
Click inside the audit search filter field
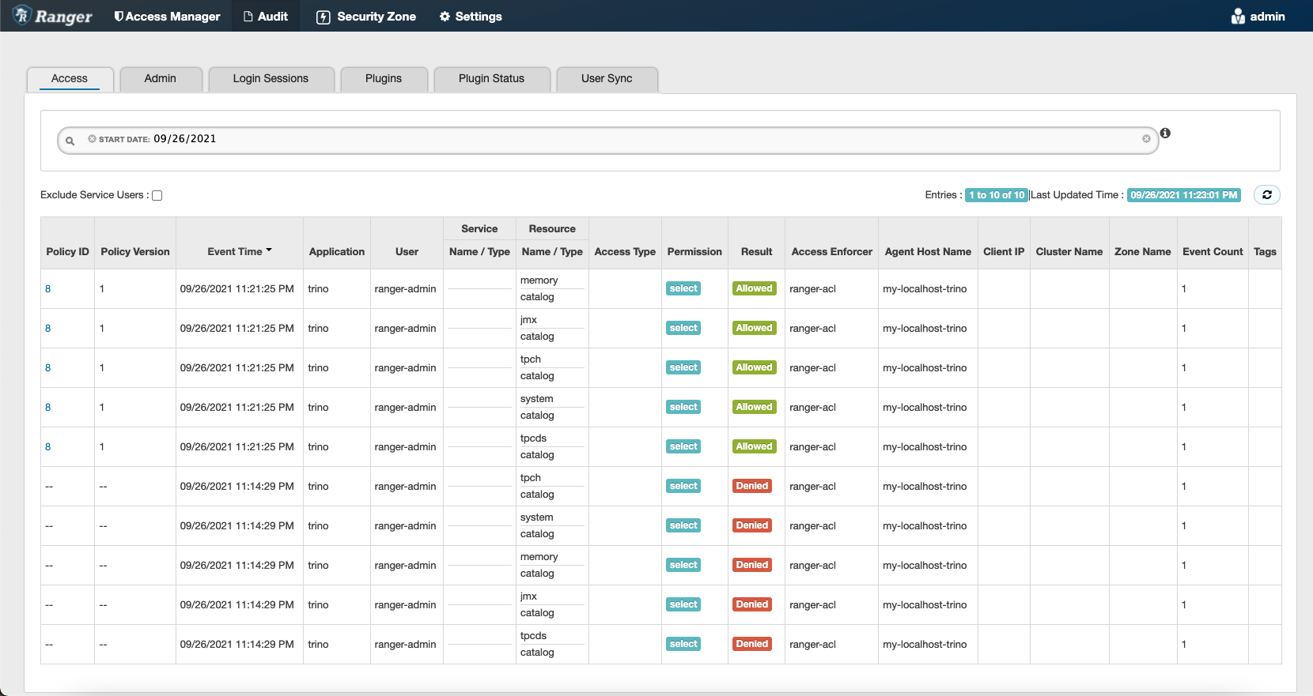point(633,140)
